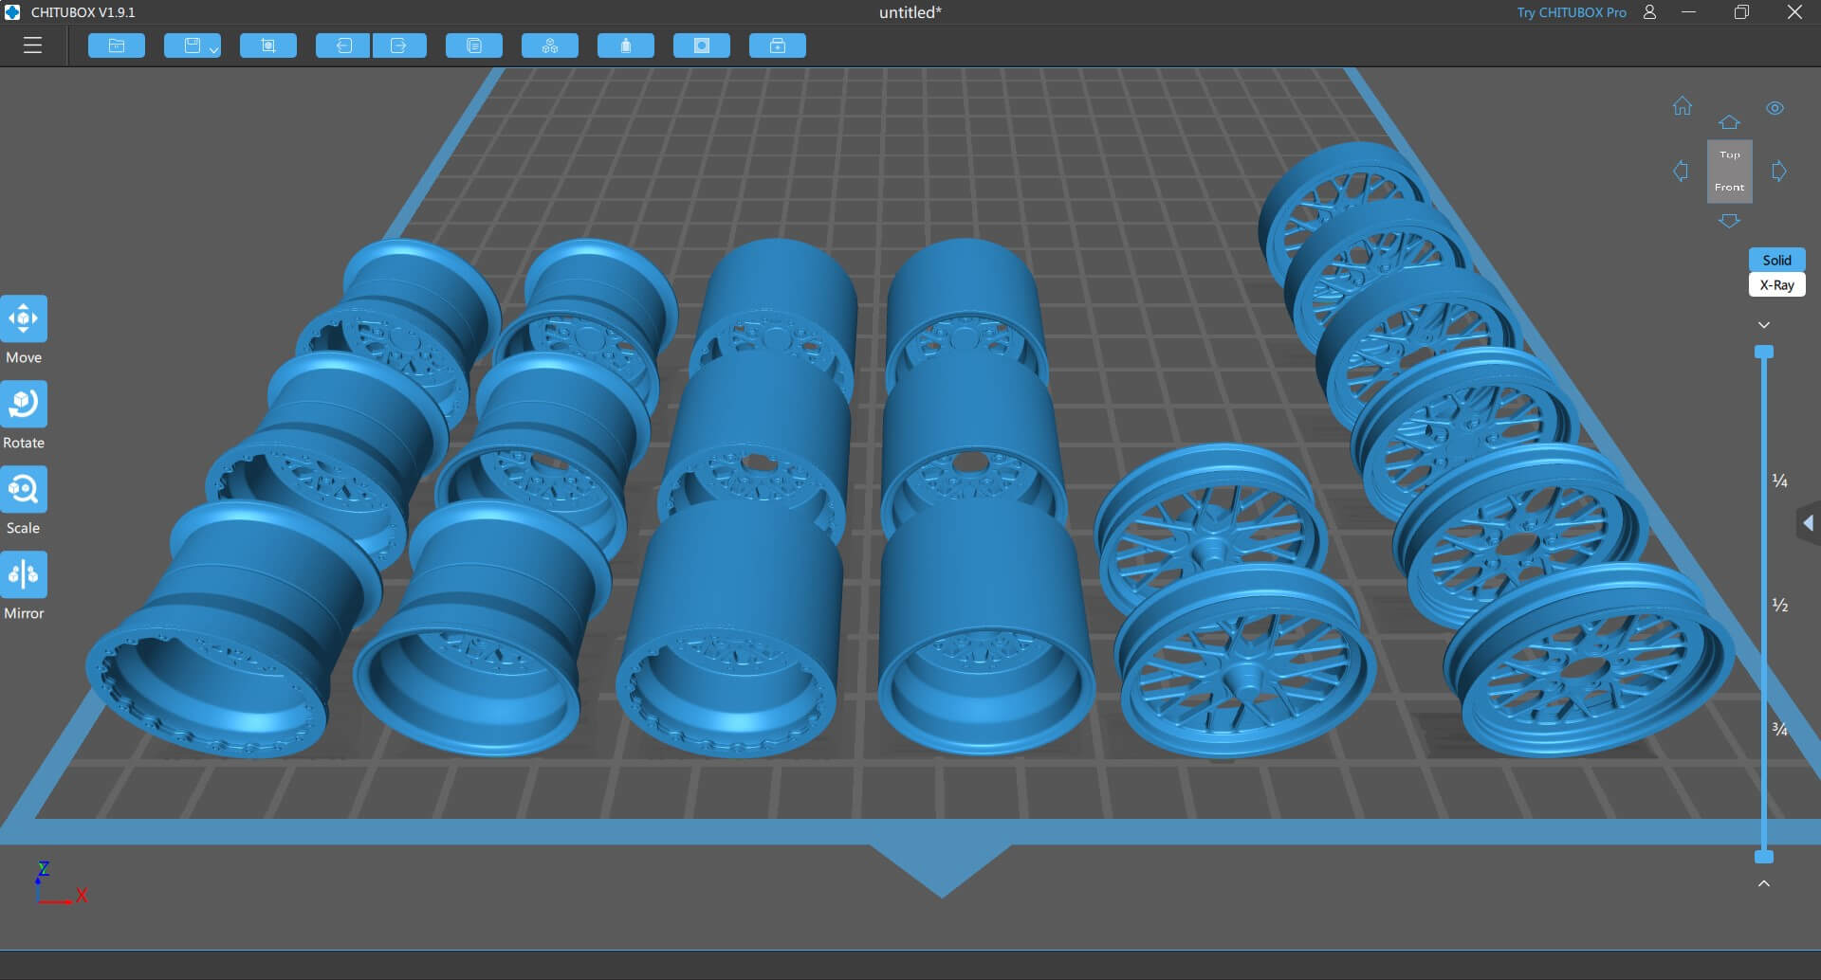
Task: Click the Open File folder icon
Action: pyautogui.click(x=117, y=45)
